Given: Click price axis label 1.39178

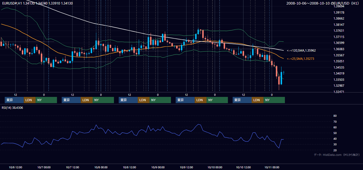Looking at the screenshot, I should click(x=339, y=12).
